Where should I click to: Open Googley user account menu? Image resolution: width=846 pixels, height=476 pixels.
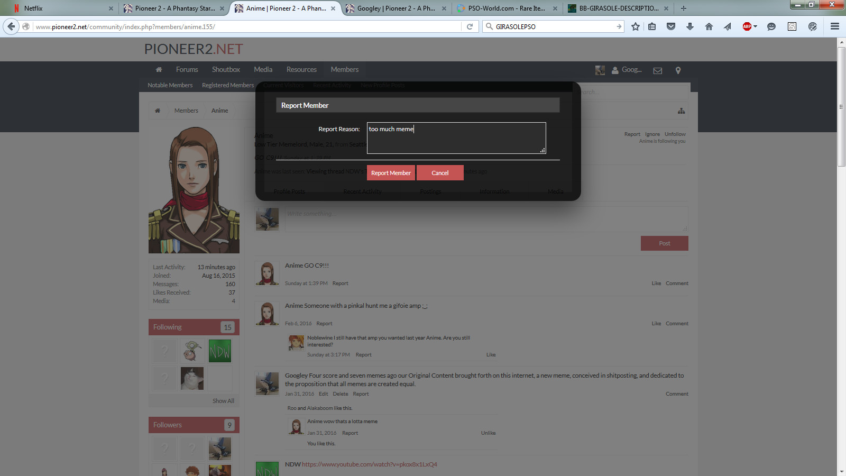tap(627, 70)
